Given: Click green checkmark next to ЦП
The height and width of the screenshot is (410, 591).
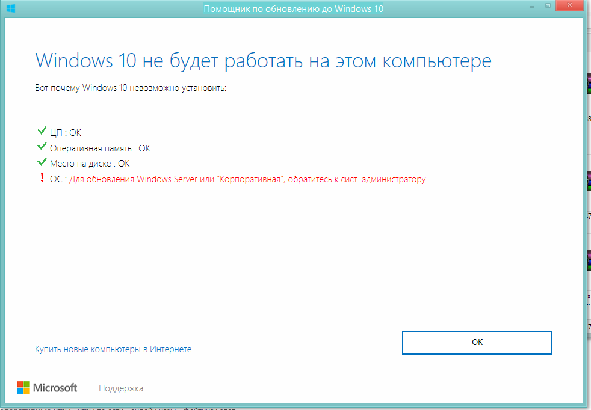Looking at the screenshot, I should (x=42, y=130).
